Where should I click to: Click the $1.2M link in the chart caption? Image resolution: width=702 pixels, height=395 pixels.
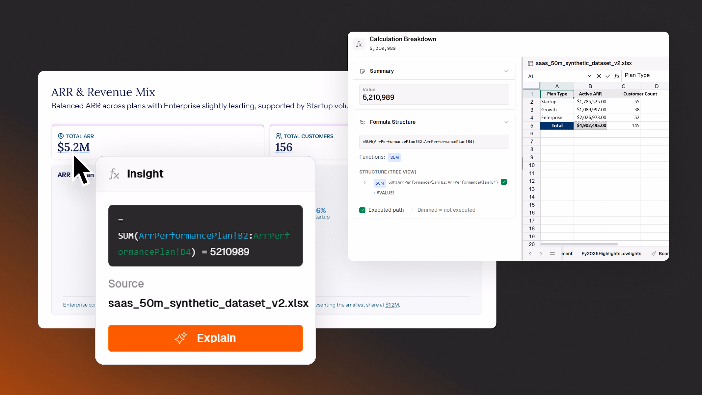(392, 305)
